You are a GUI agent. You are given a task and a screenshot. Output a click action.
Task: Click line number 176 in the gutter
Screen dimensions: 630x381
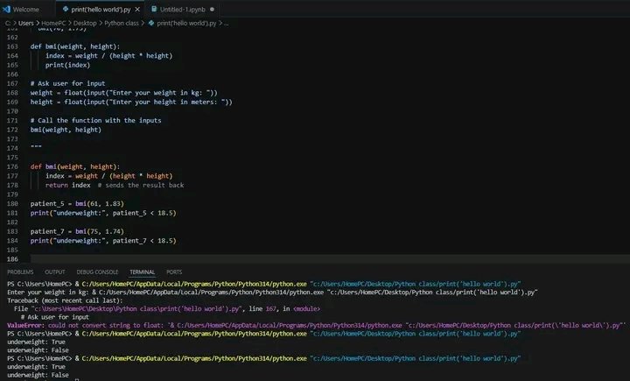click(12, 166)
